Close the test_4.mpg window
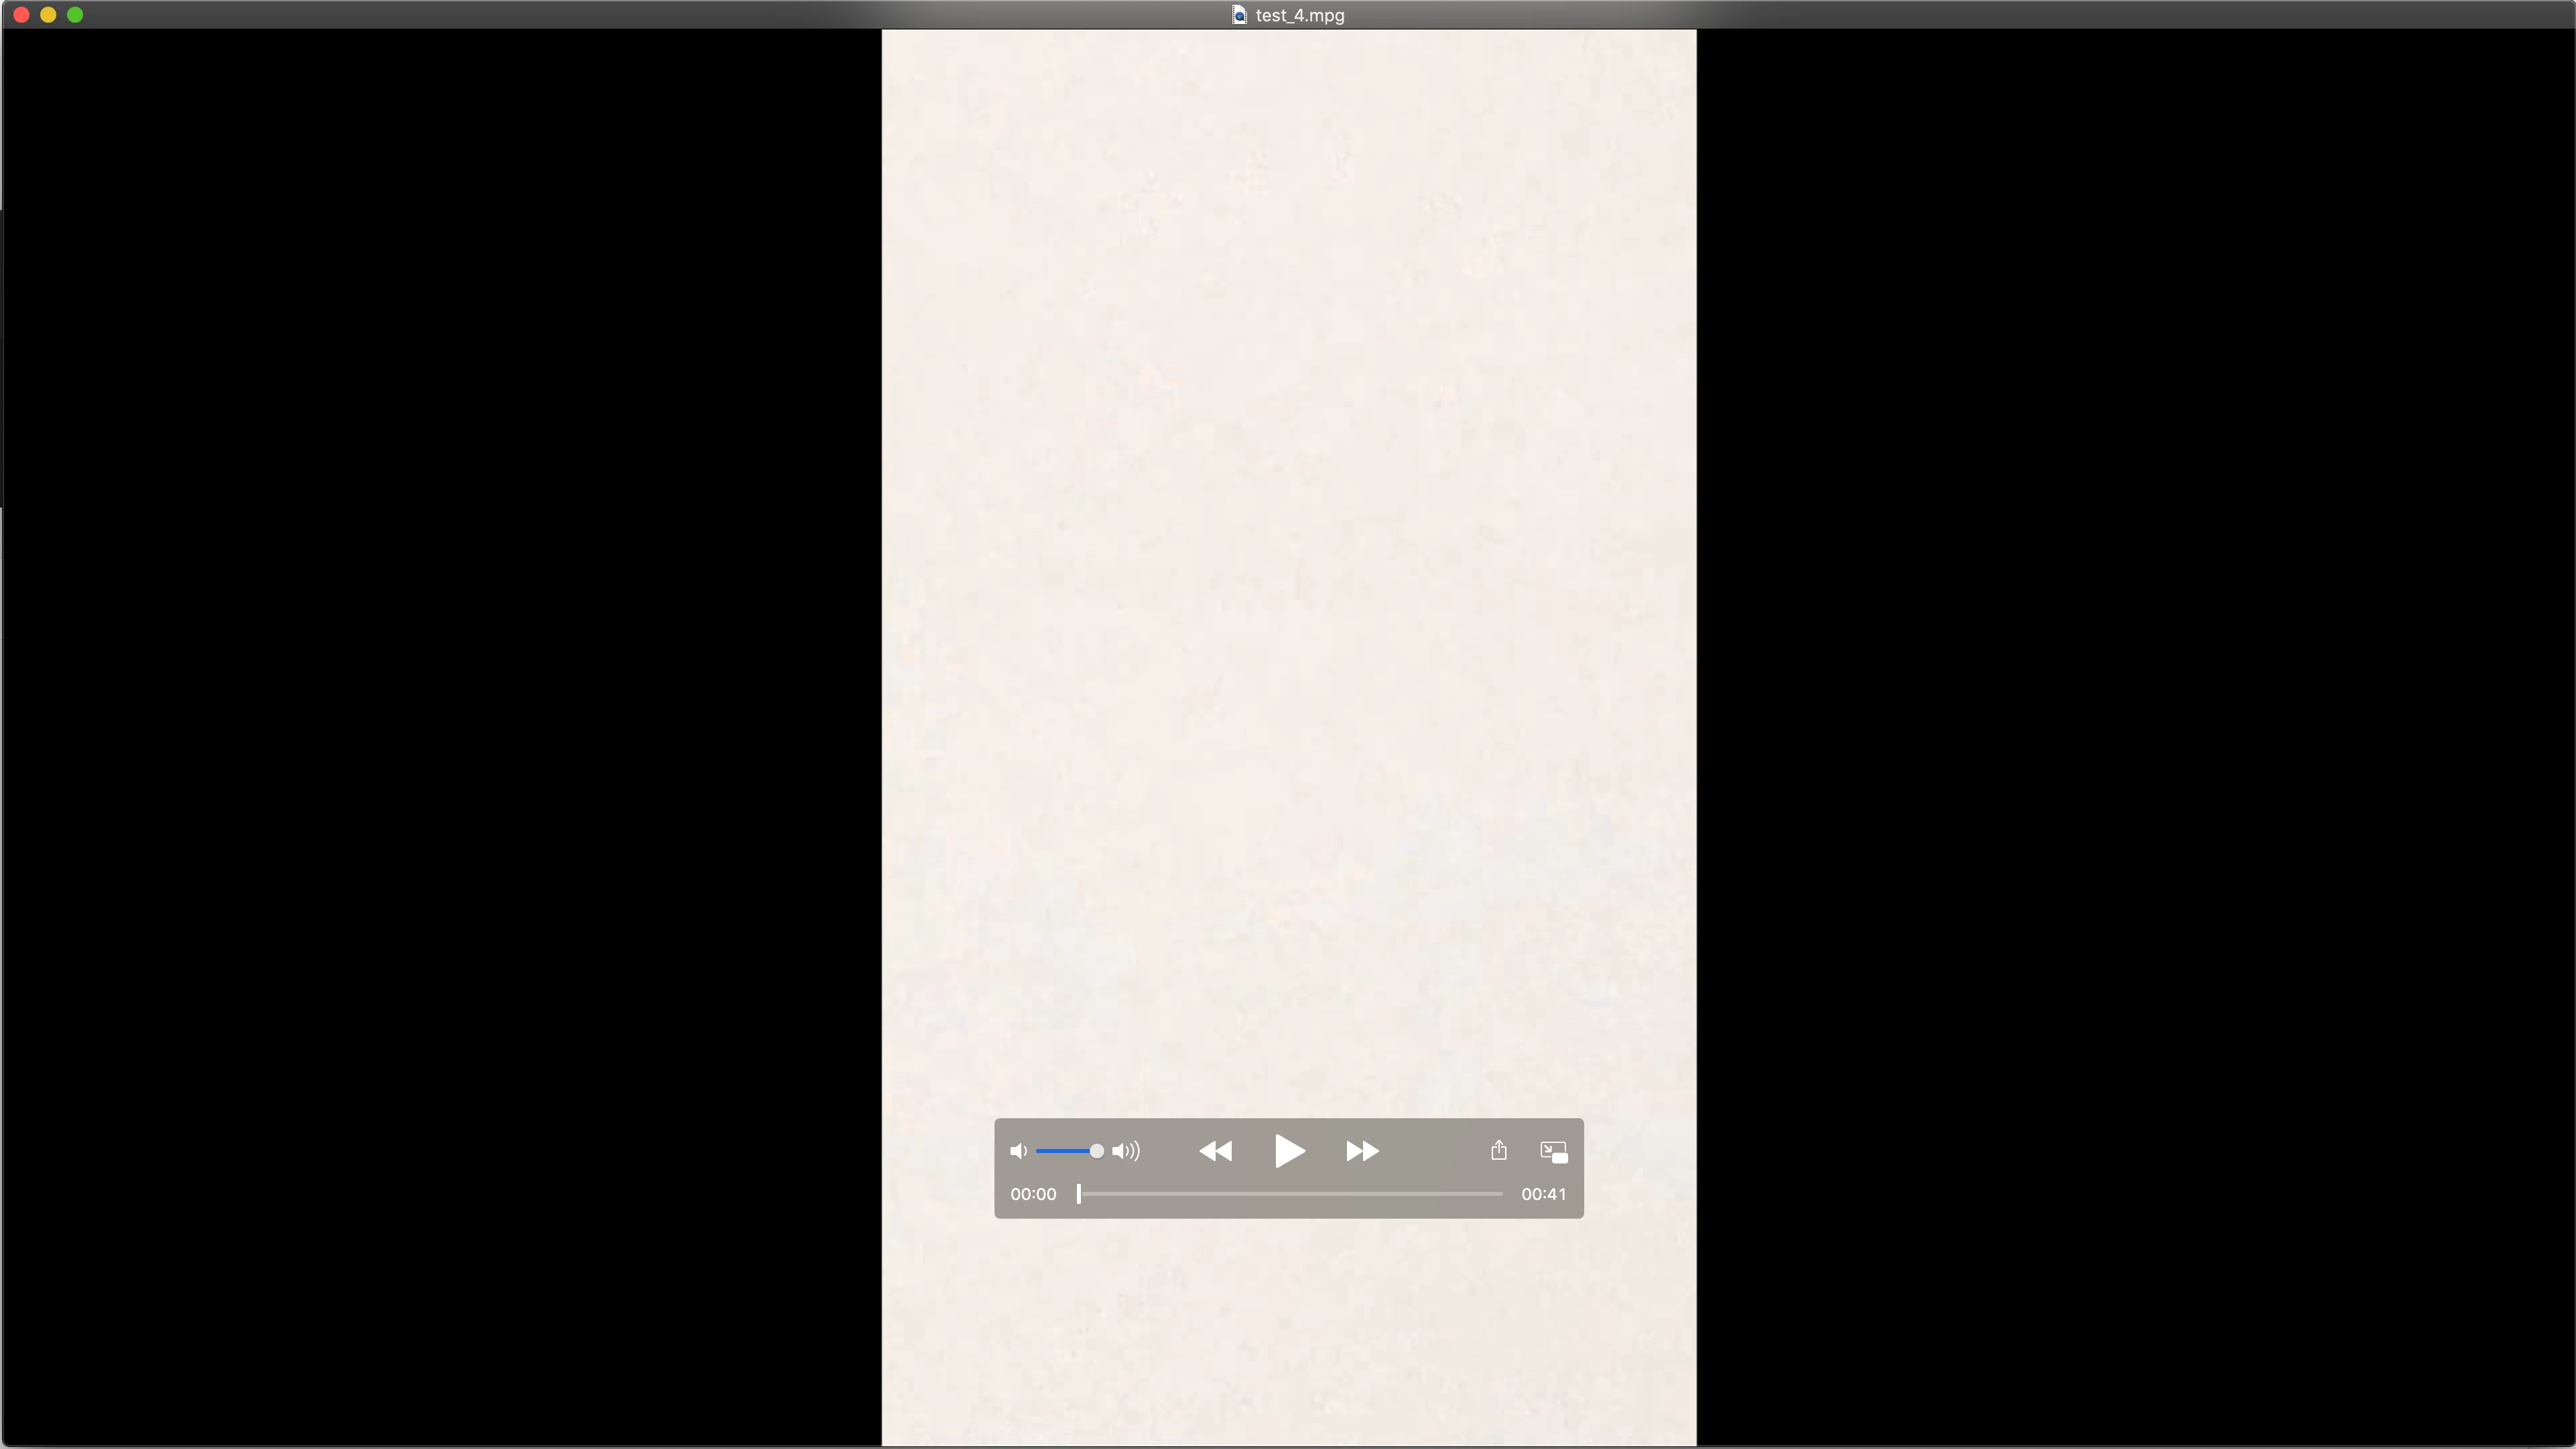2576x1449 pixels. click(21, 15)
